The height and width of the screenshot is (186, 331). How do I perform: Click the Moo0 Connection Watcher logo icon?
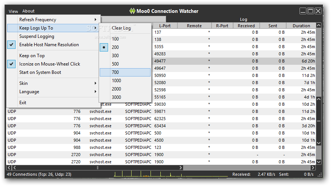[132, 11]
